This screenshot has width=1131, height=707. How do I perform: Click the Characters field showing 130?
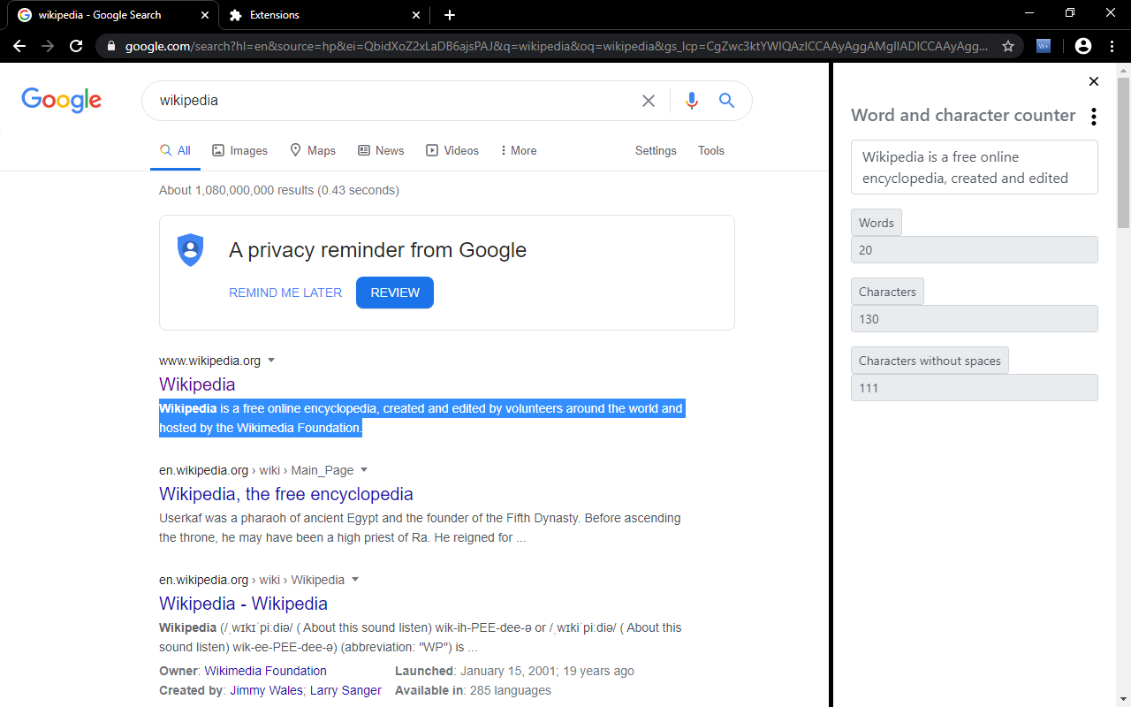pyautogui.click(x=975, y=319)
